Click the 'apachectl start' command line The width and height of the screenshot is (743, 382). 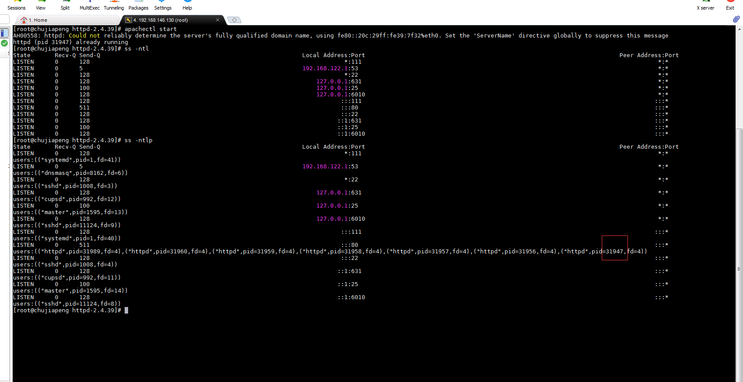click(x=95, y=29)
